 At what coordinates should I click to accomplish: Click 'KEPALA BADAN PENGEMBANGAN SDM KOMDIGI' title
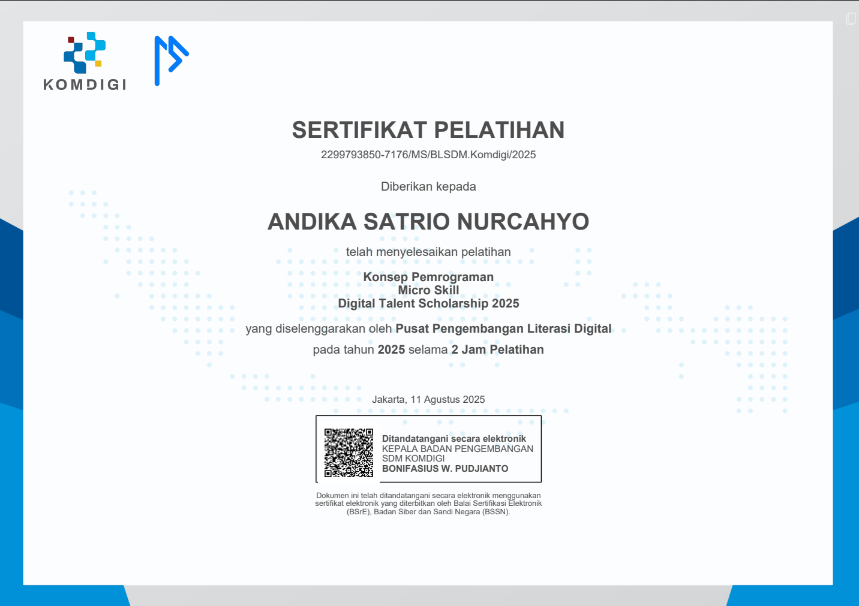[x=457, y=453]
